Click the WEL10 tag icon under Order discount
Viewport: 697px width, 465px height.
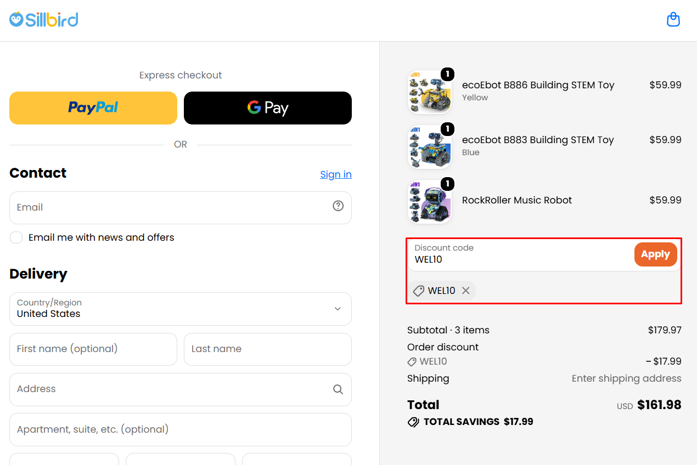tap(412, 362)
